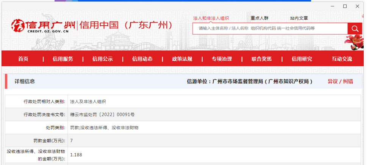Open the 政策法规 menu
369x165 pixels.
point(182,59)
